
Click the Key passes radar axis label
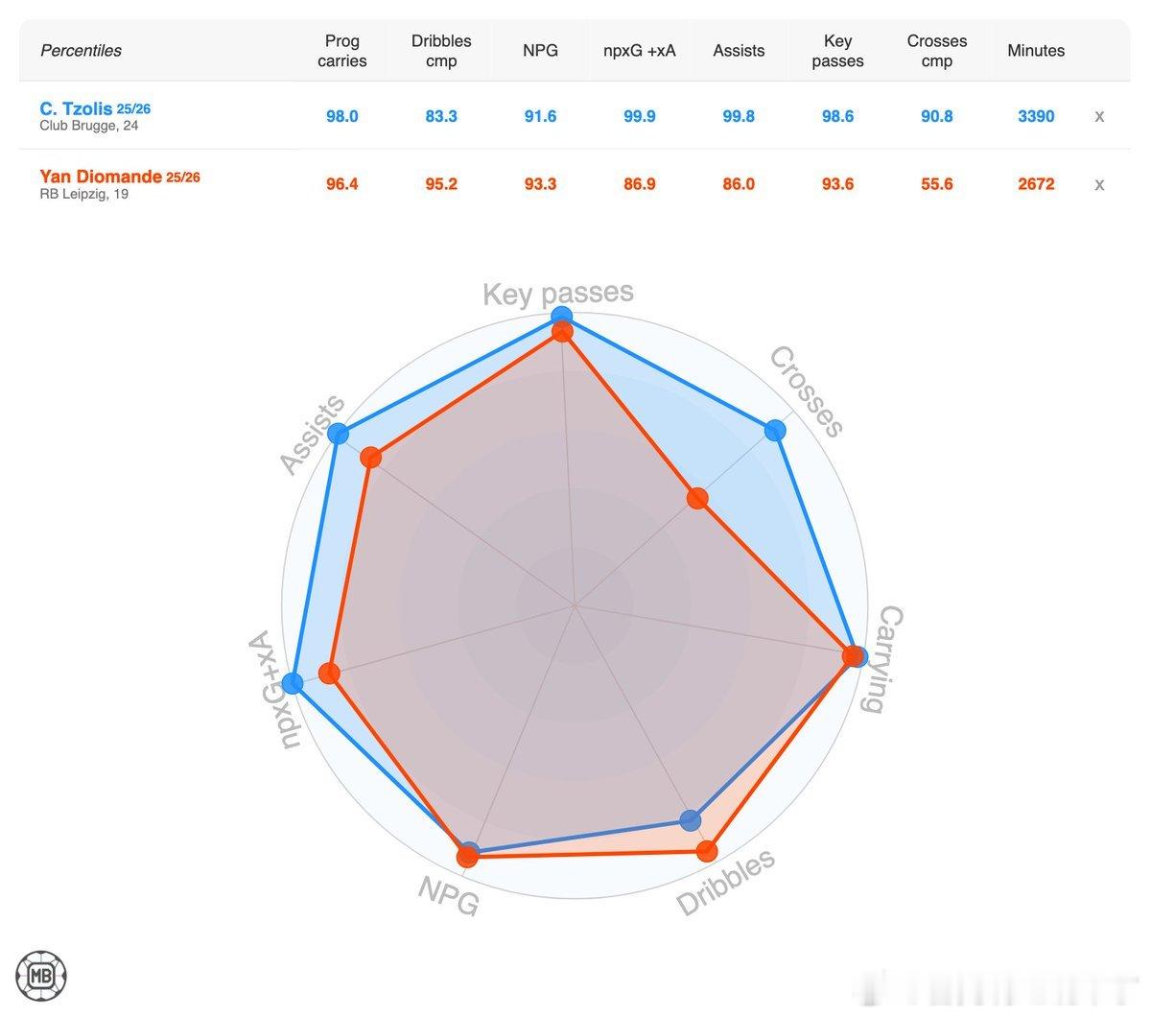[558, 292]
